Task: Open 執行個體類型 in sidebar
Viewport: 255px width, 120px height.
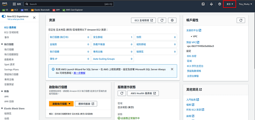Action: (11, 54)
